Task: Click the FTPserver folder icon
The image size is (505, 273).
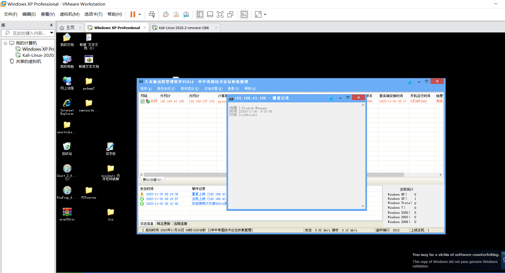Action: 89,193
